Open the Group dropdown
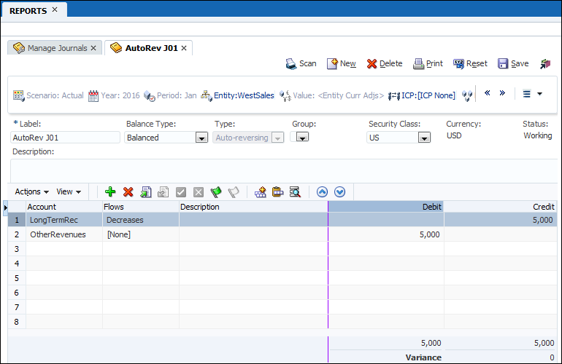This screenshot has width=562, height=364. [x=301, y=138]
